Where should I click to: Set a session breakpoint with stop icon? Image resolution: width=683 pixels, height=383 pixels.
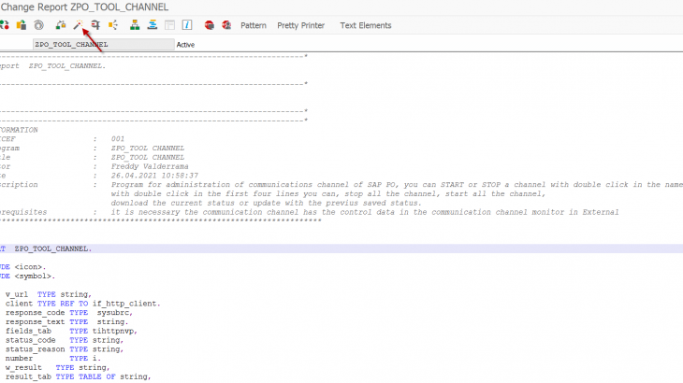(x=210, y=25)
